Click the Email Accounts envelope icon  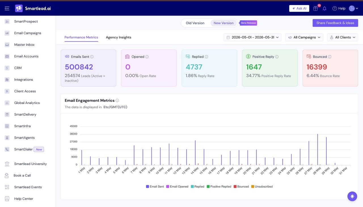coord(7,56)
